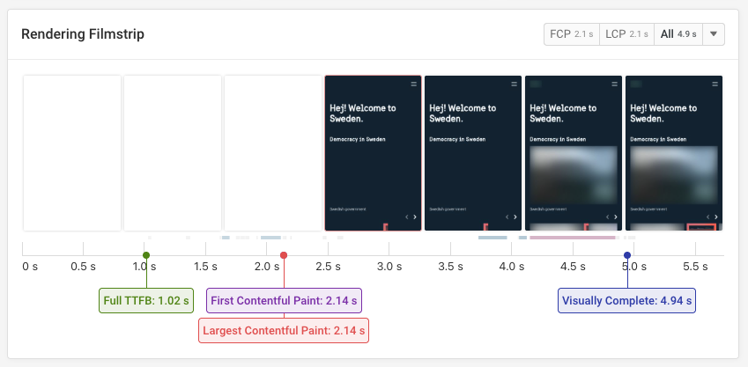The width and height of the screenshot is (748, 367).
Task: Open the first blank filmstrip frame
Action: (71, 153)
